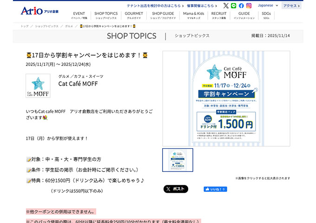316x223 pixels.
Task: Click the （ドリンクは550円以下のみ） note
Action: (76, 191)
